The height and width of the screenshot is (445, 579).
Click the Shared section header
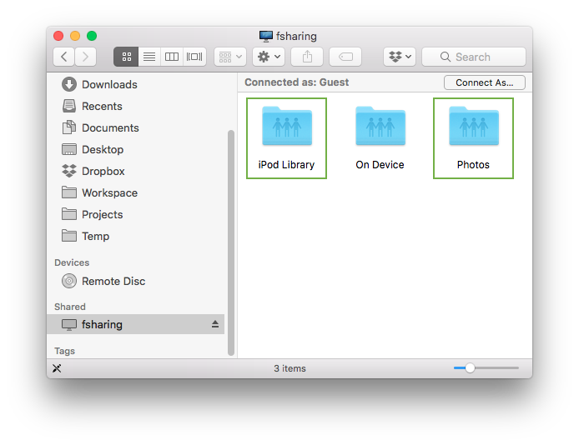[70, 307]
